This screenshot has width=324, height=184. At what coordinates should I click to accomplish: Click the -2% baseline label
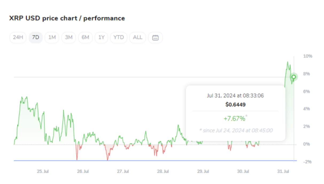307,161
